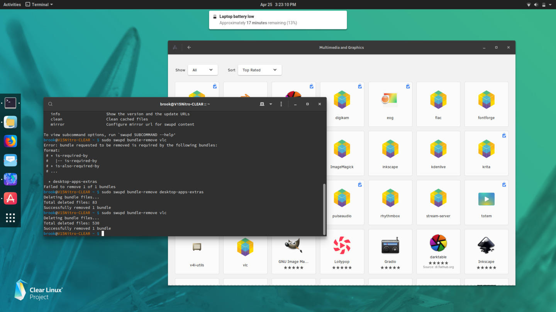Open the lowercase inkscape bundle tile
Screen dimensions: 556x312
pyautogui.click(x=390, y=153)
